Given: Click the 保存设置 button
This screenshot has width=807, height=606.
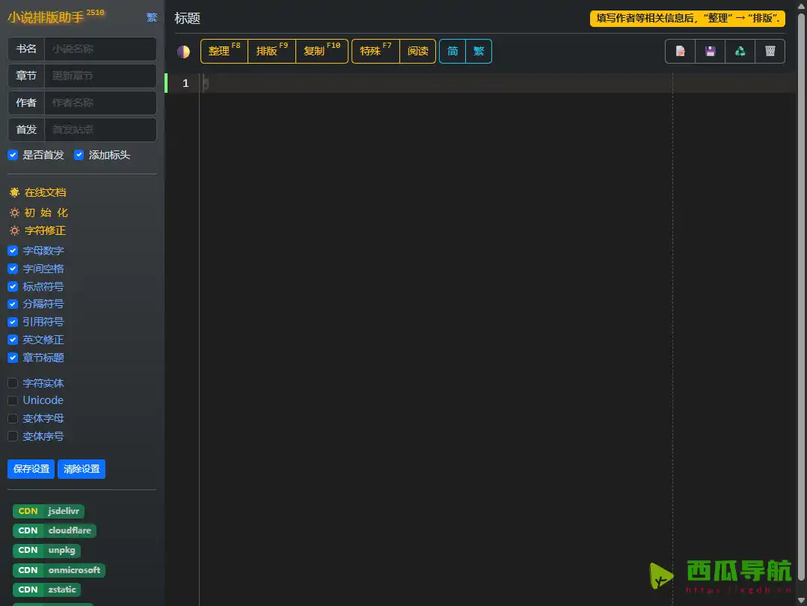Looking at the screenshot, I should [x=31, y=469].
